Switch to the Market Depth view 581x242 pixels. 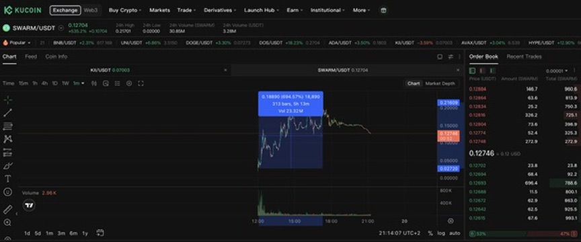[x=440, y=83]
